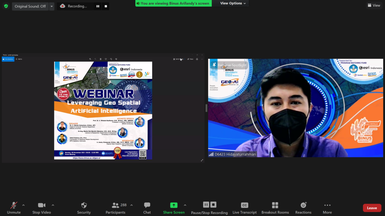This screenshot has width=385, height=216.
Task: Click Remove Spotlight on the speaker video
Action: 229,65
